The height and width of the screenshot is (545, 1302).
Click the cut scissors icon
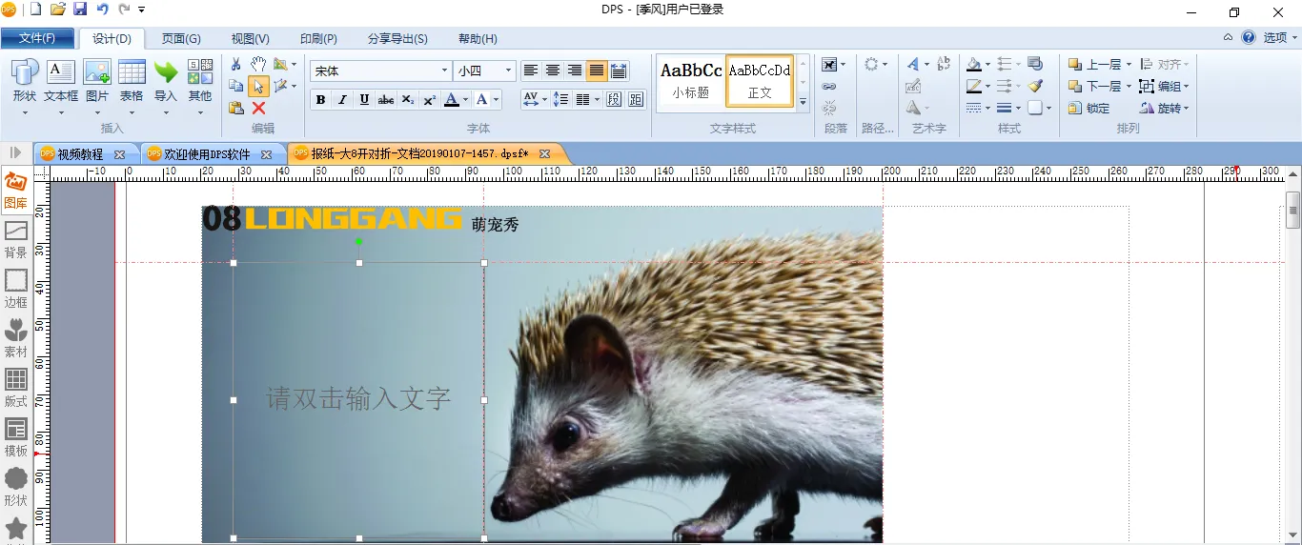pos(236,64)
